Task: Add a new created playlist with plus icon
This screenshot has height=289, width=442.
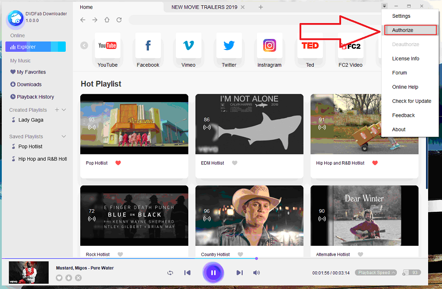Action: (x=57, y=110)
